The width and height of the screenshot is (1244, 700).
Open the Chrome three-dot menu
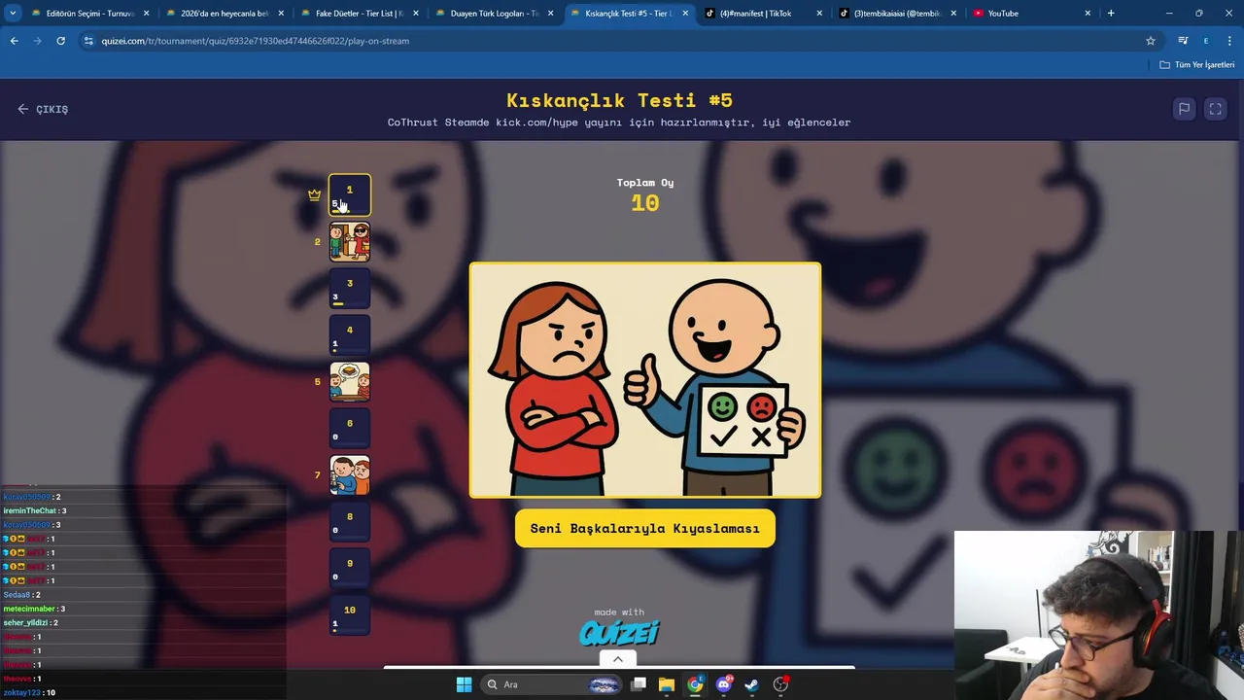(x=1229, y=41)
